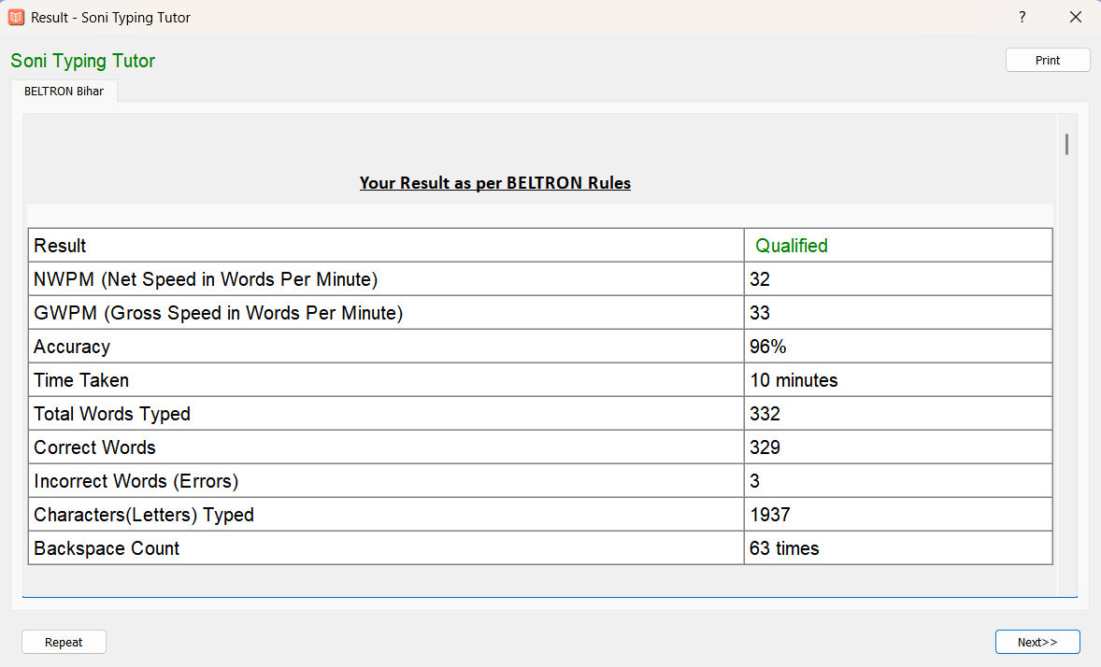Viewport: 1101px width, 667px height.
Task: Open help via question mark icon
Action: click(x=1022, y=17)
